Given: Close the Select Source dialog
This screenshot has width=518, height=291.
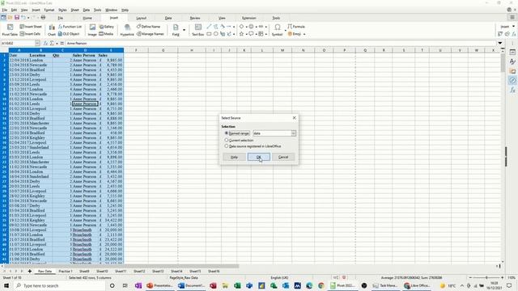Looking at the screenshot, I should coord(294,118).
